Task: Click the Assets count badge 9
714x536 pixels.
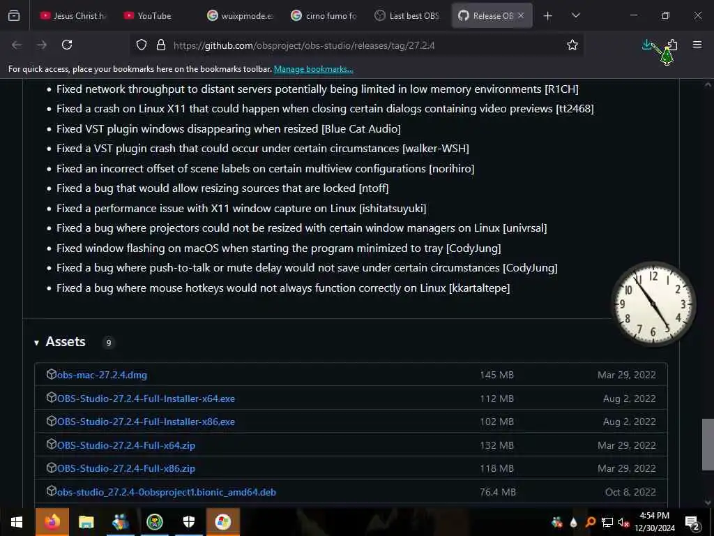Action: click(108, 343)
